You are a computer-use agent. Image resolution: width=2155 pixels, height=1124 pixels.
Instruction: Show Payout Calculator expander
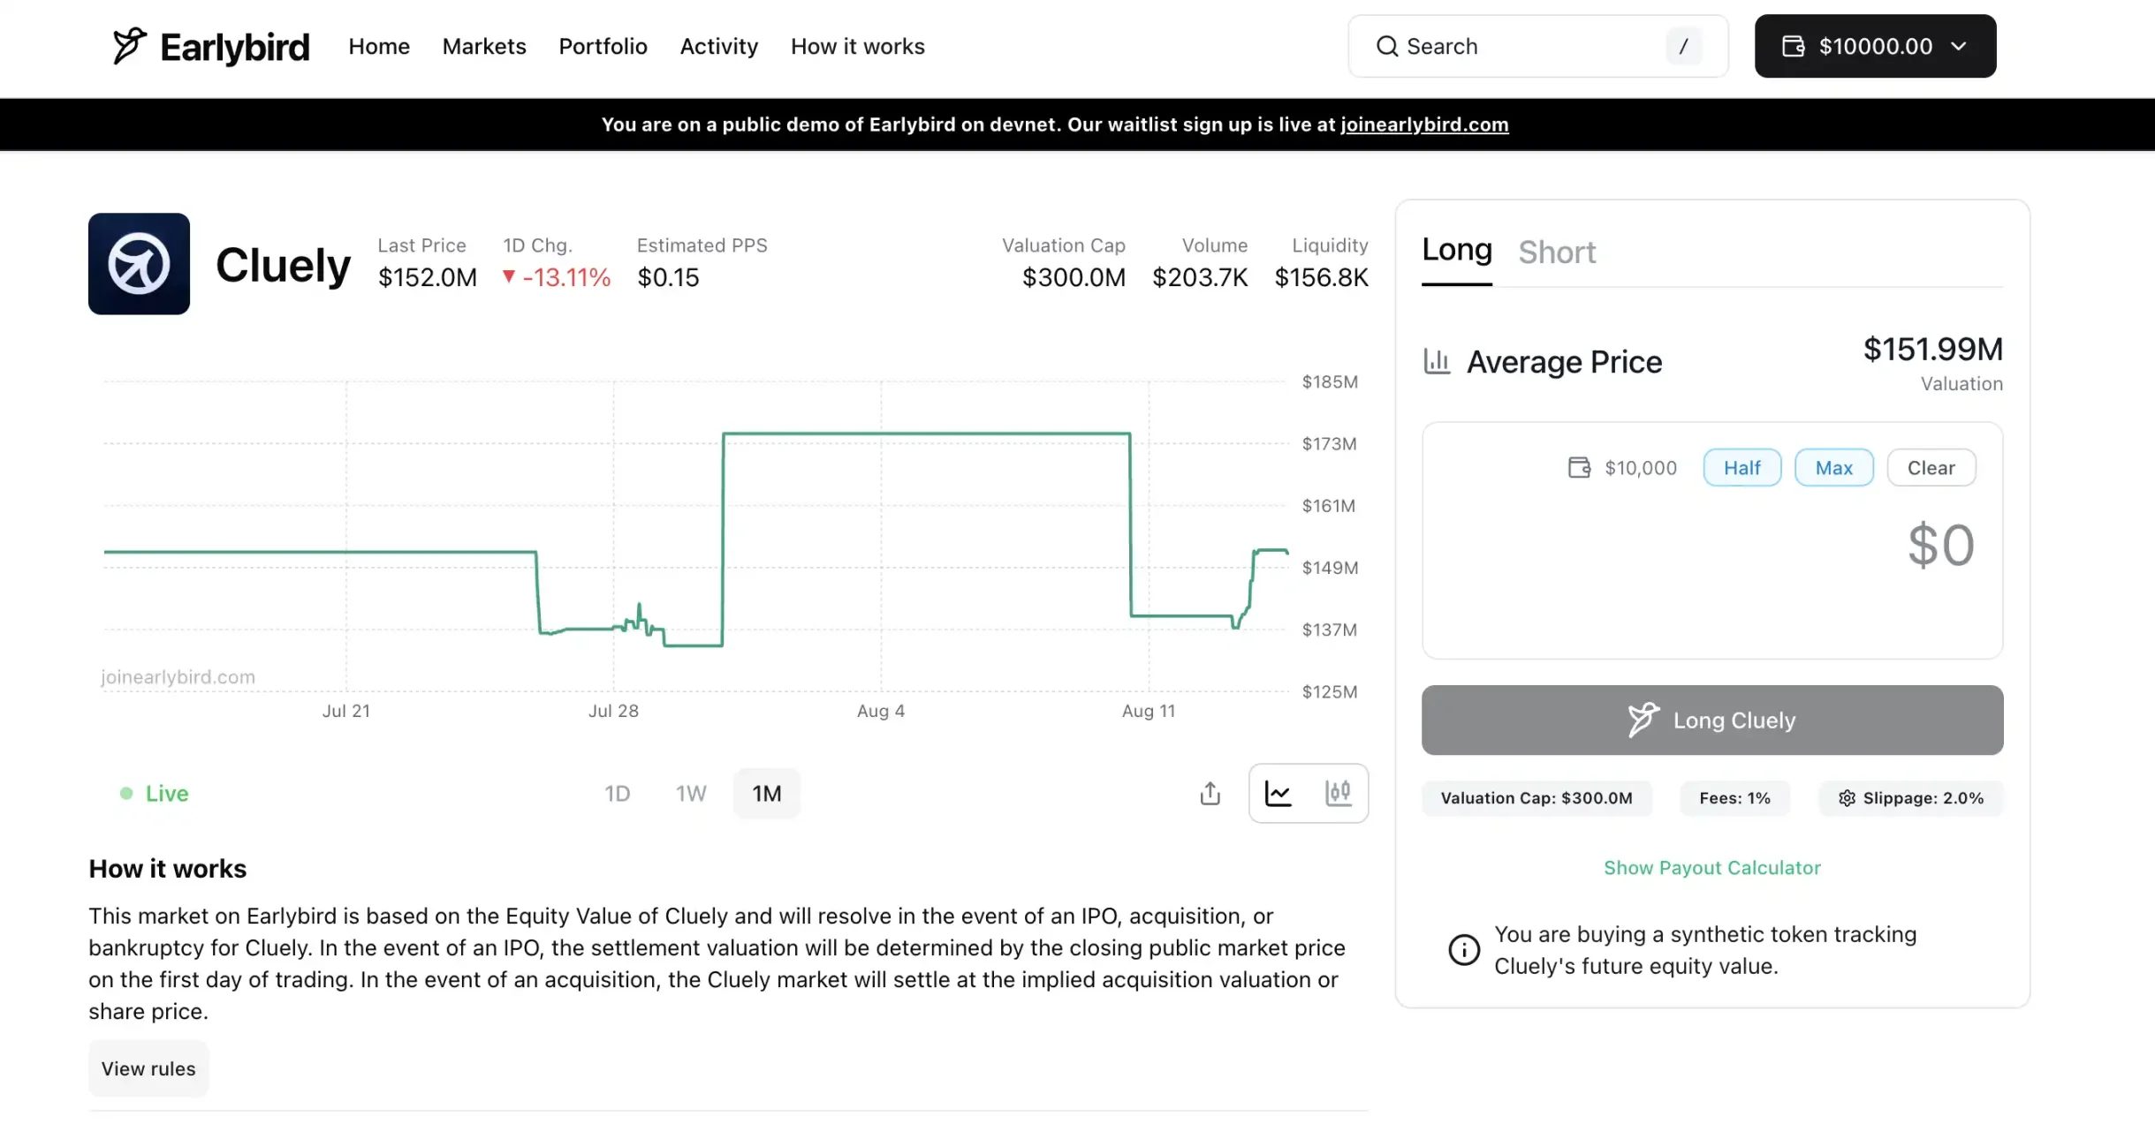(1711, 868)
